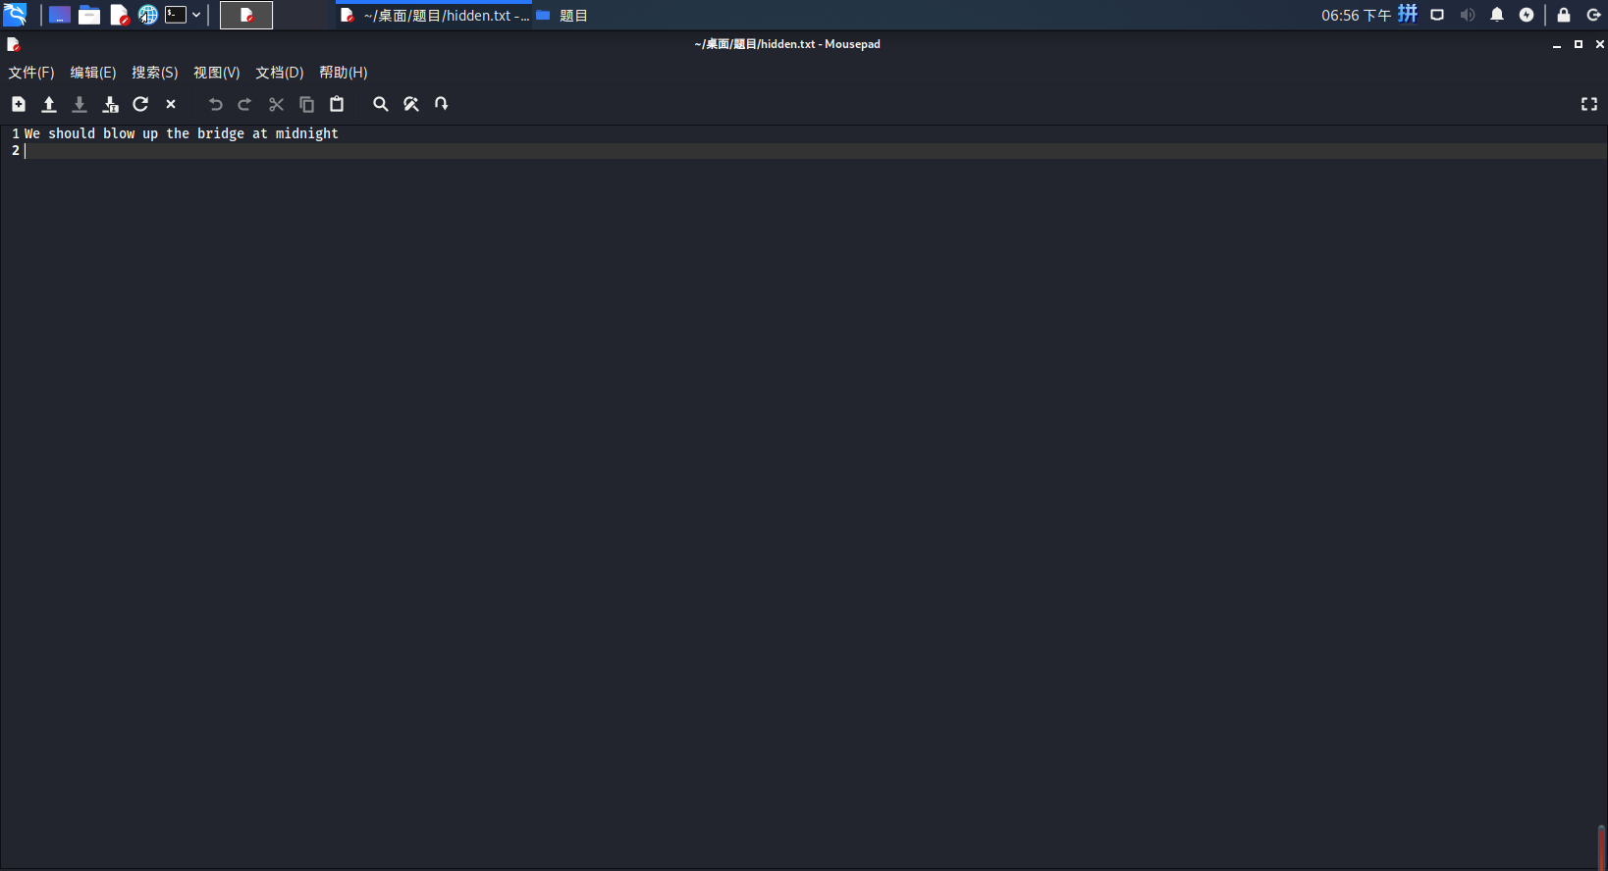Lock the screen with the padlock icon
The width and height of the screenshot is (1608, 871).
1564,15
